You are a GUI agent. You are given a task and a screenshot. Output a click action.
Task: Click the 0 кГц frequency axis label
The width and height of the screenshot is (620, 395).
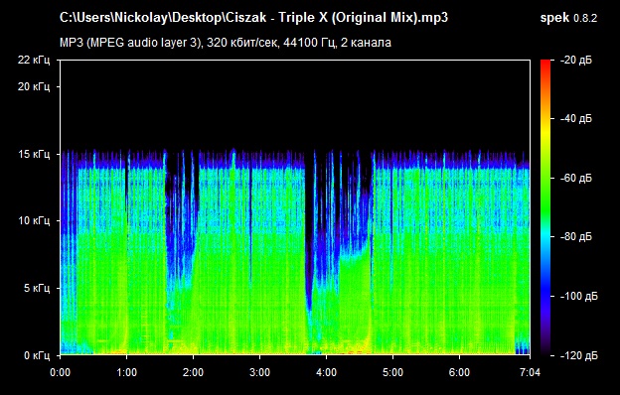tap(37, 355)
